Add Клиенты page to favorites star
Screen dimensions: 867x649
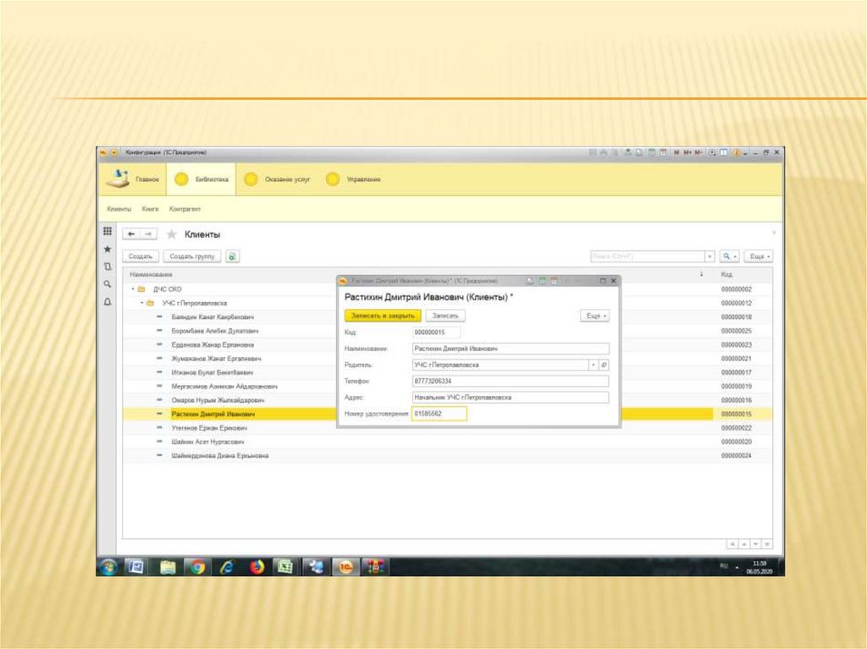tap(172, 234)
